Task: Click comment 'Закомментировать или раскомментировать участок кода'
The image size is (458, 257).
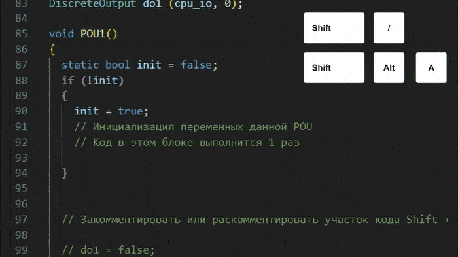Action: tap(240, 220)
